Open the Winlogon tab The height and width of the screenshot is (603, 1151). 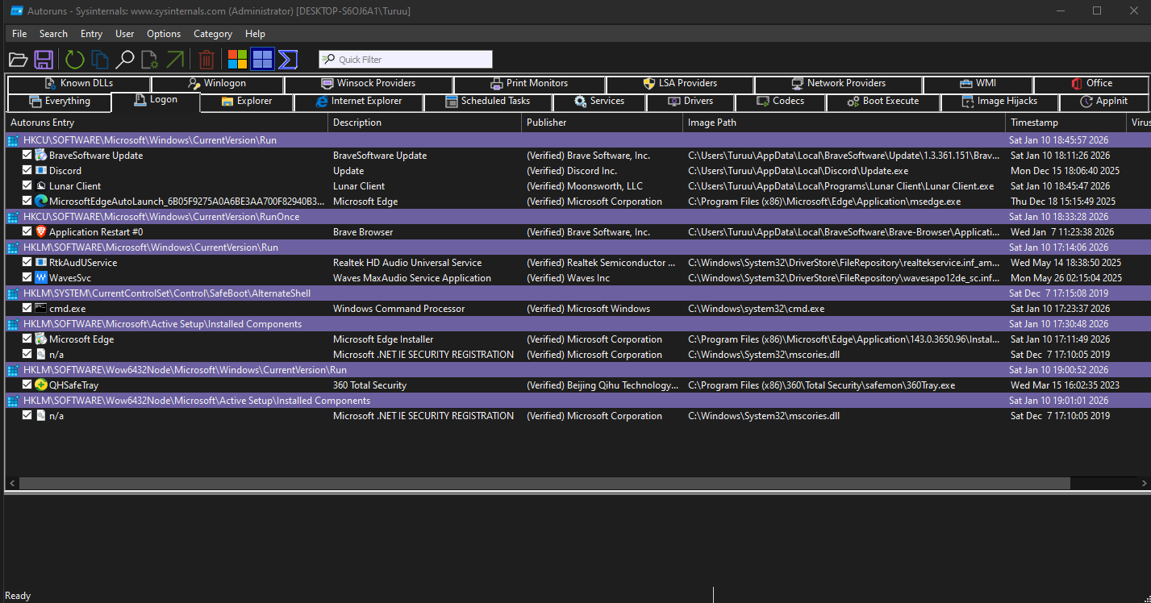(217, 84)
